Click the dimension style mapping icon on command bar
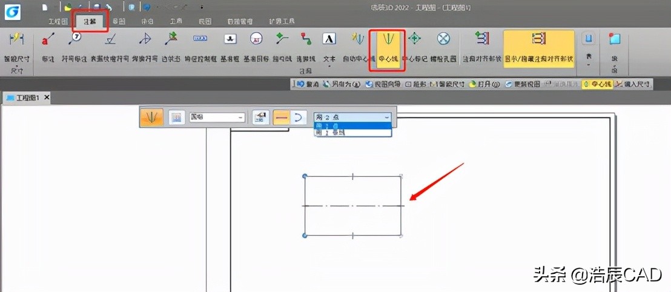This screenshot has height=292, width=671. (260, 117)
